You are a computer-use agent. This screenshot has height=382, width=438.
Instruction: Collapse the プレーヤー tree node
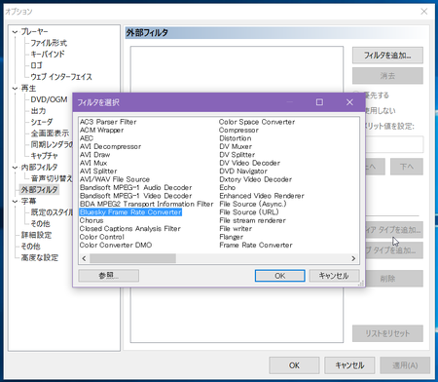pyautogui.click(x=15, y=32)
